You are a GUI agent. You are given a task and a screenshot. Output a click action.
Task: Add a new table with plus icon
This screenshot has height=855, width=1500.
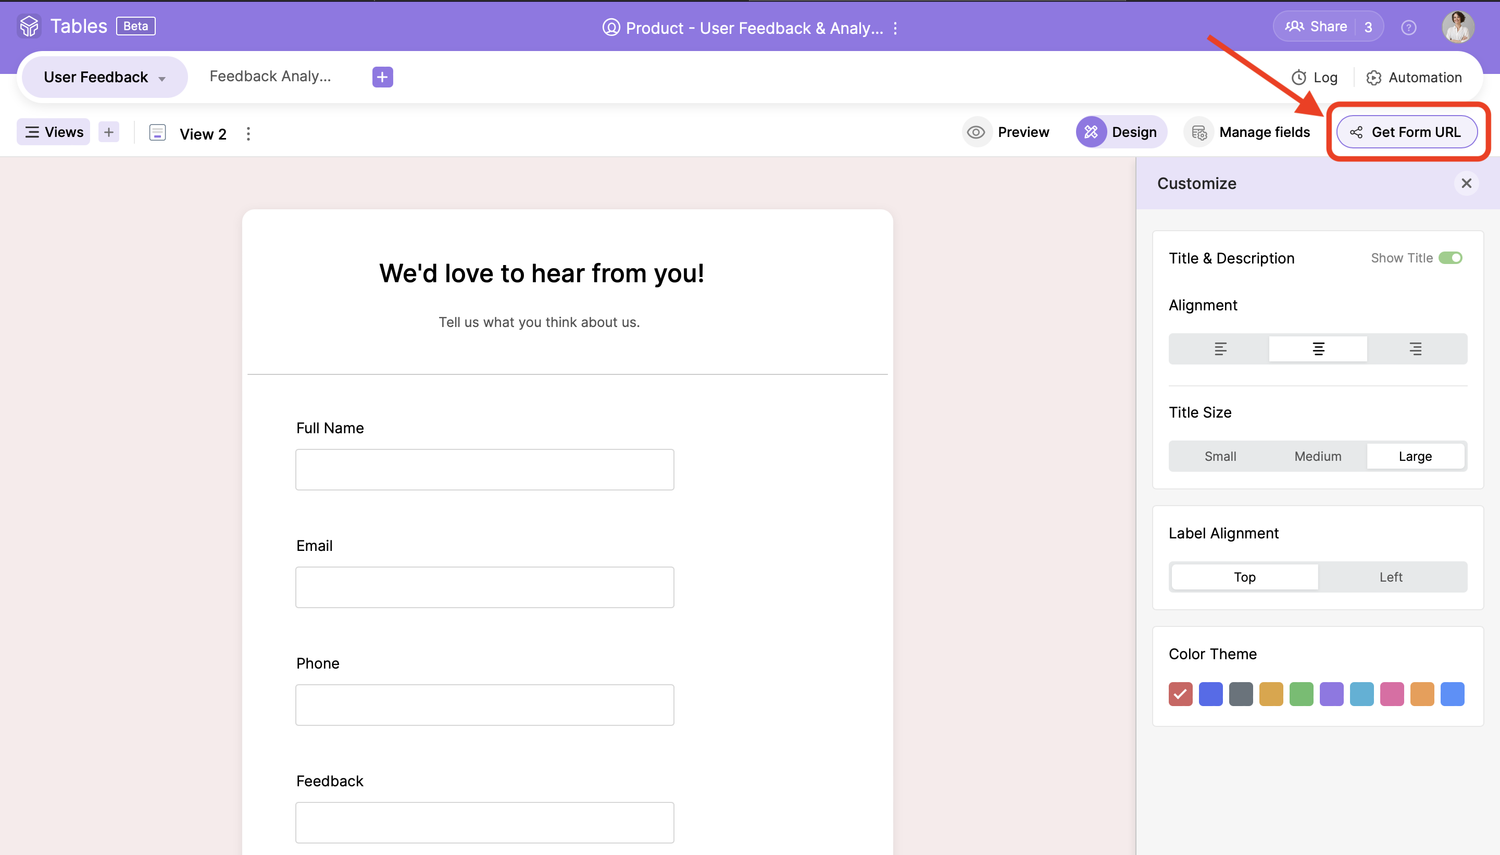click(382, 77)
